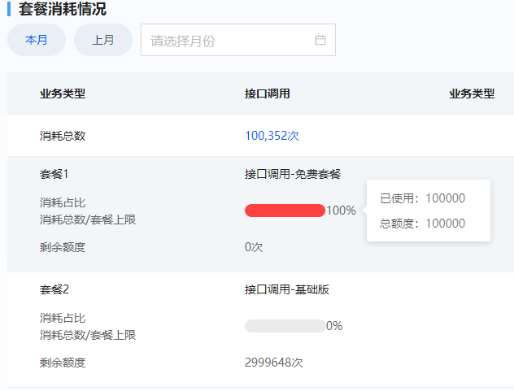This screenshot has height=391, width=514.
Task: Click the 2999648次 remaining quota value
Action: pyautogui.click(x=273, y=363)
